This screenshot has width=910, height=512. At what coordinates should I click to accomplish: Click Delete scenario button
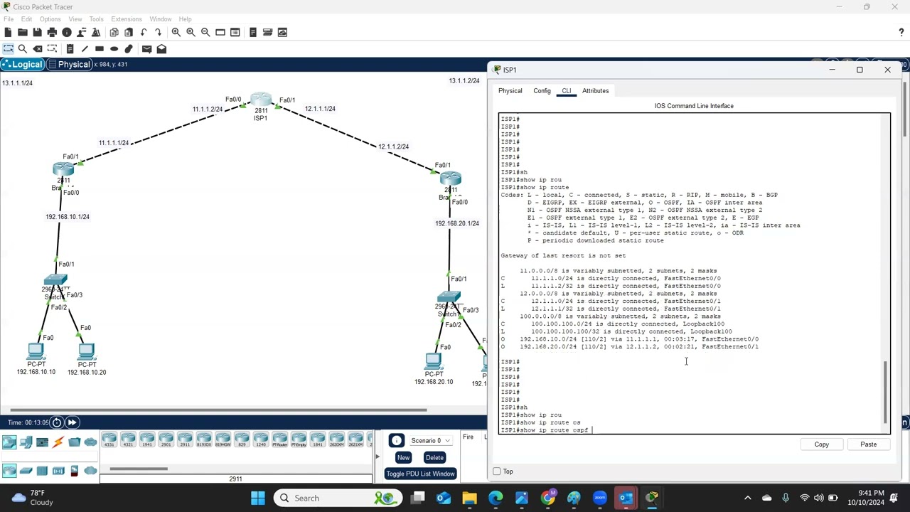[x=434, y=457]
